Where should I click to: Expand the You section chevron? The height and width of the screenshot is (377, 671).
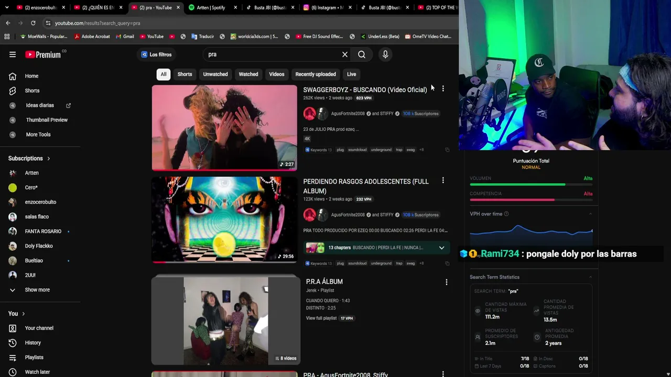[23, 314]
